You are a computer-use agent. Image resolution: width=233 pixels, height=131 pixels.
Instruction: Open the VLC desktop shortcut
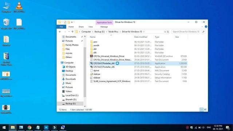click(x=19, y=7)
